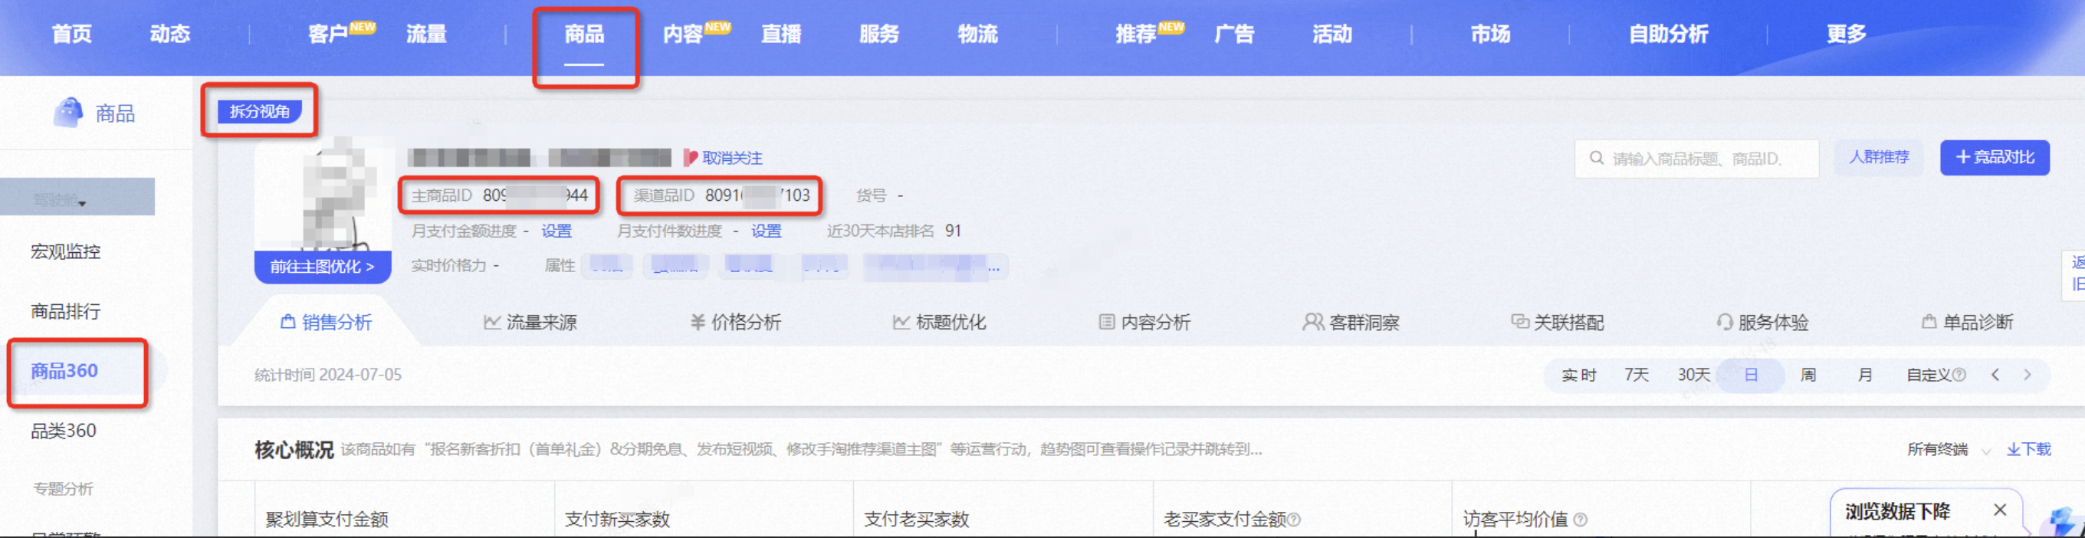Switch to the 销售分析 tab

(x=327, y=322)
